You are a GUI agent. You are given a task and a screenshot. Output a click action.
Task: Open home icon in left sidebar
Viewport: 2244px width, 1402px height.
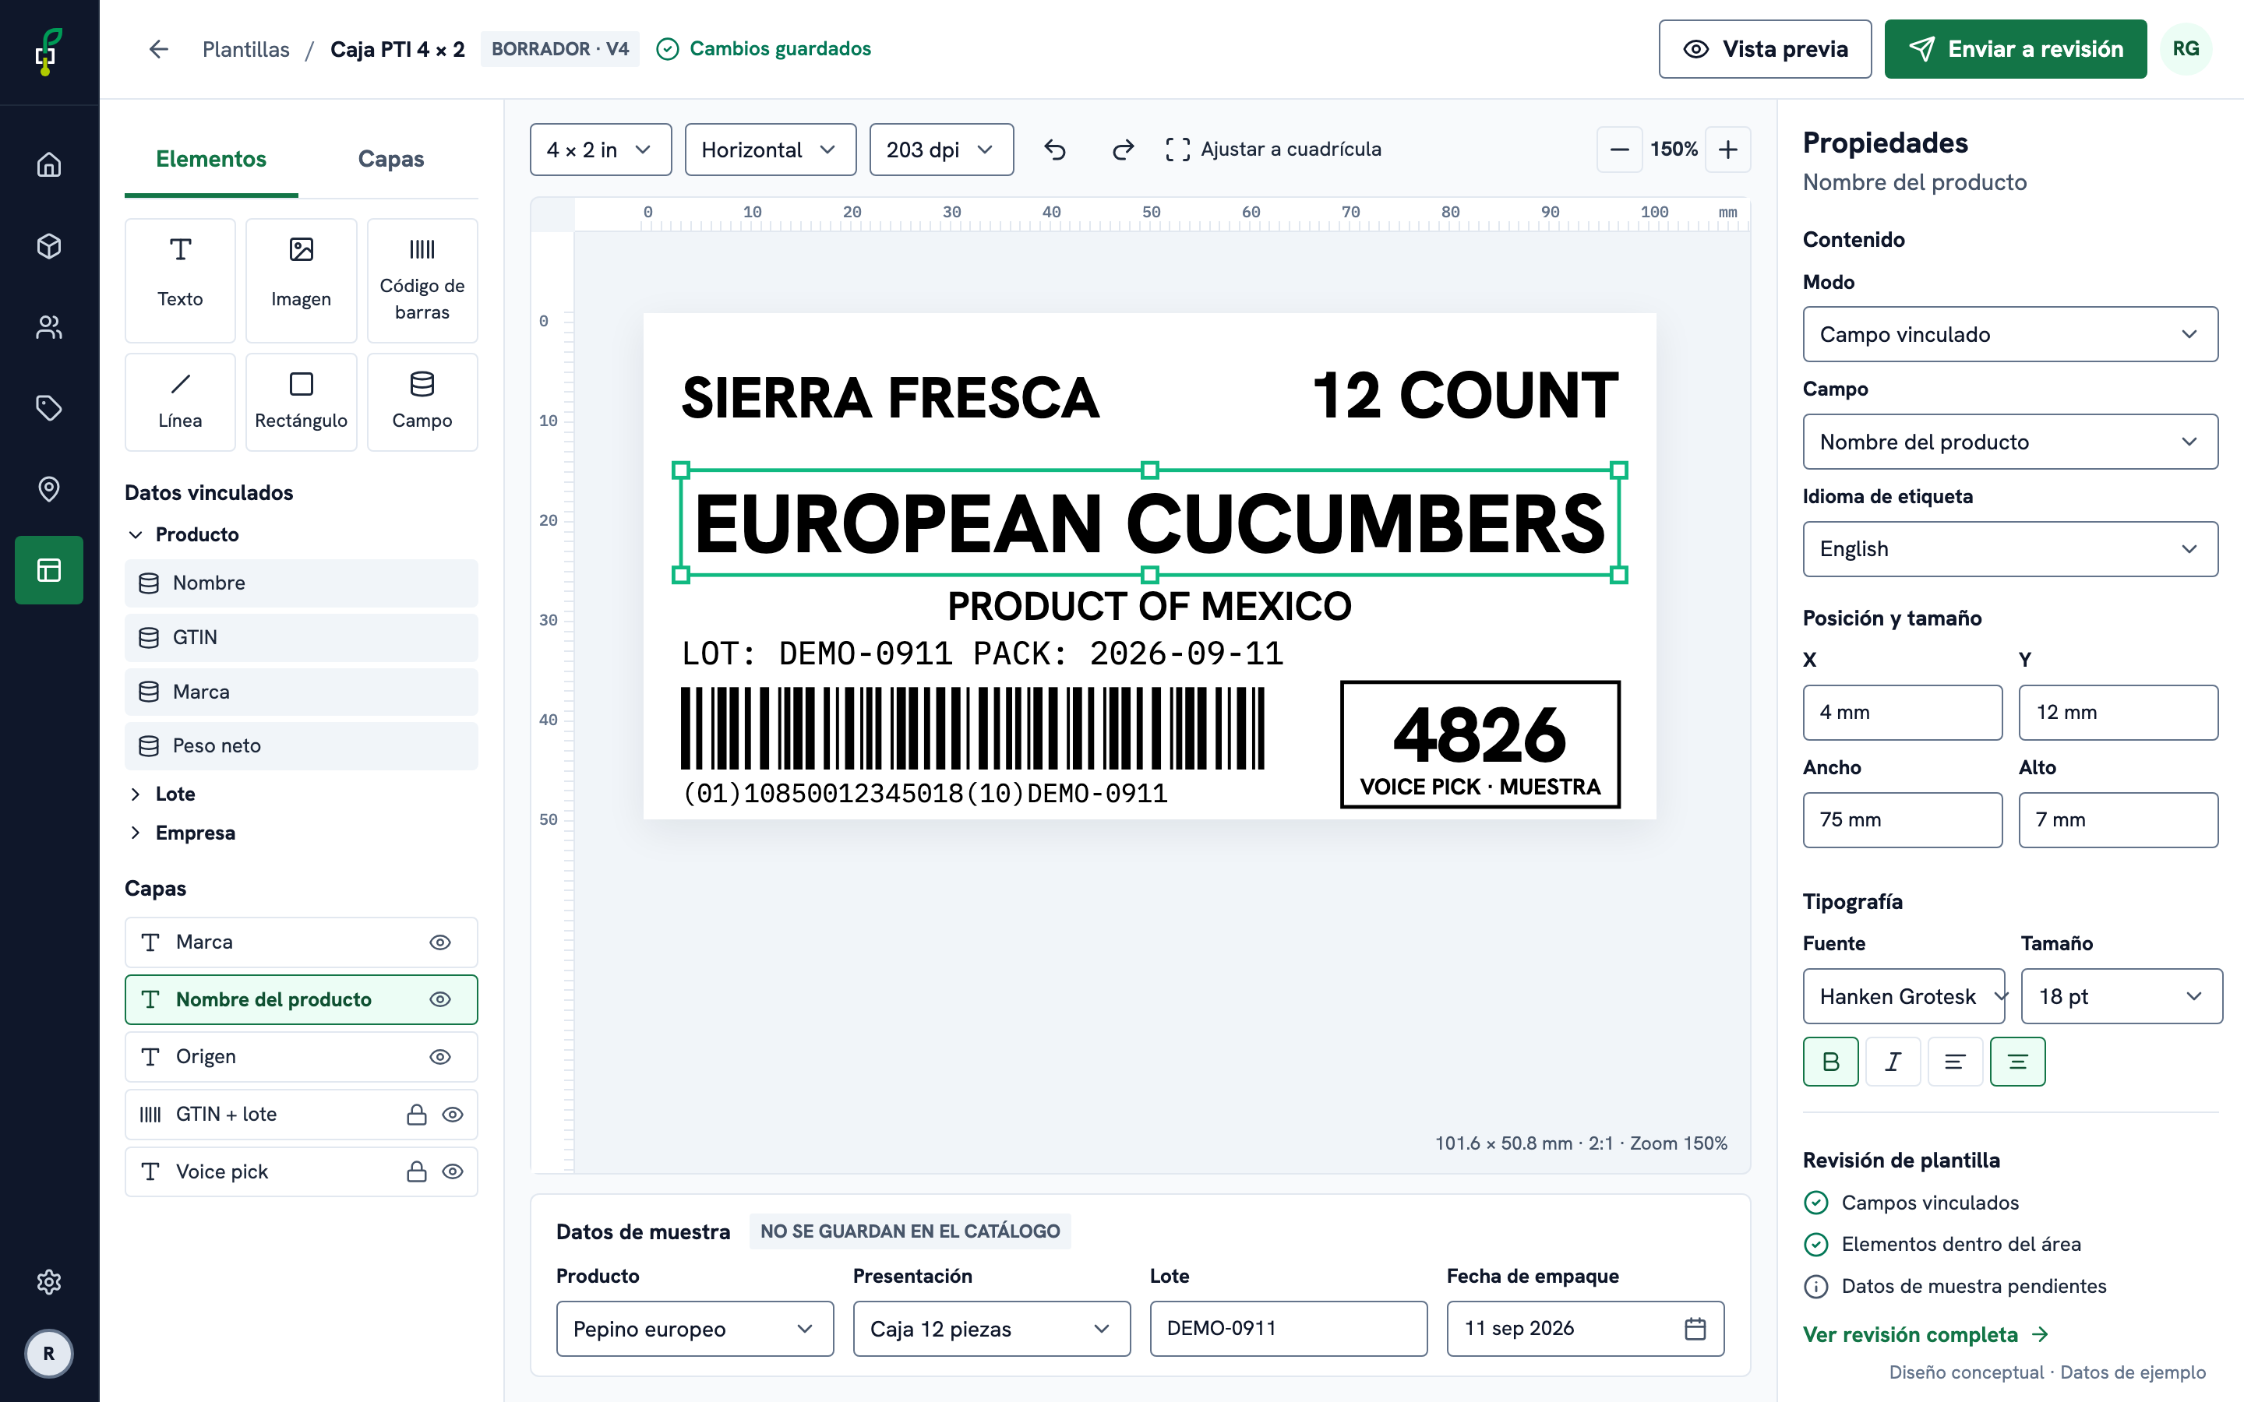pos(49,165)
